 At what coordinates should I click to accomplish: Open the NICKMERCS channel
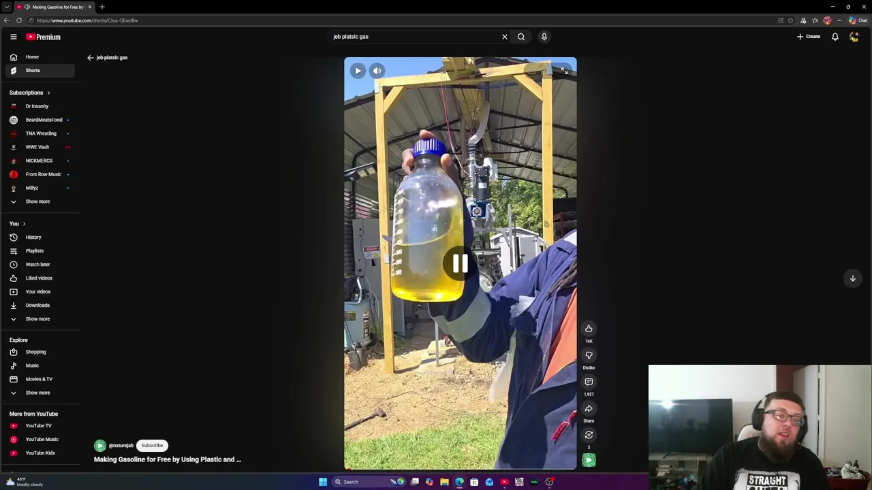click(x=41, y=161)
